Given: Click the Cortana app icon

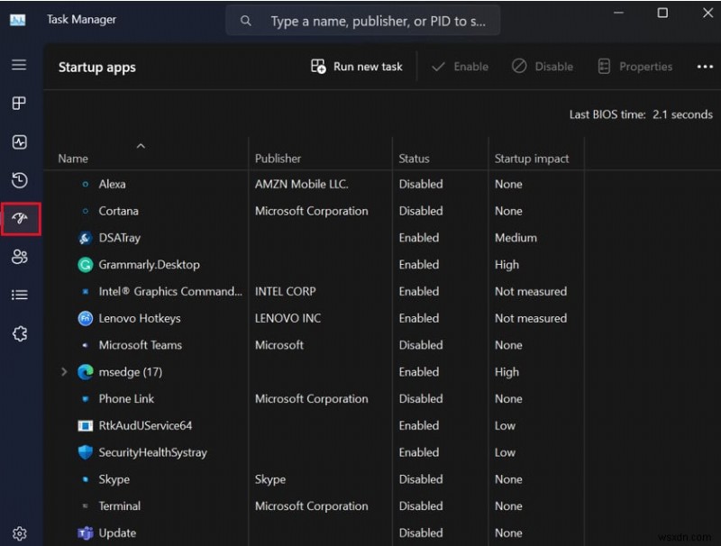Looking at the screenshot, I should point(85,211).
